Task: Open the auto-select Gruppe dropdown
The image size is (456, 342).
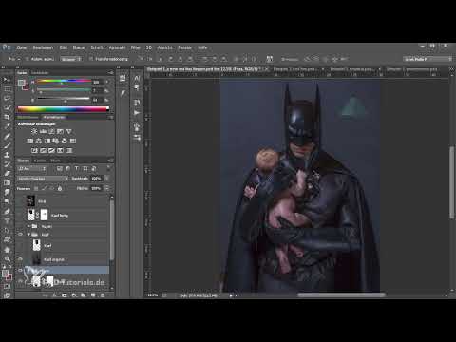Action: (x=71, y=59)
